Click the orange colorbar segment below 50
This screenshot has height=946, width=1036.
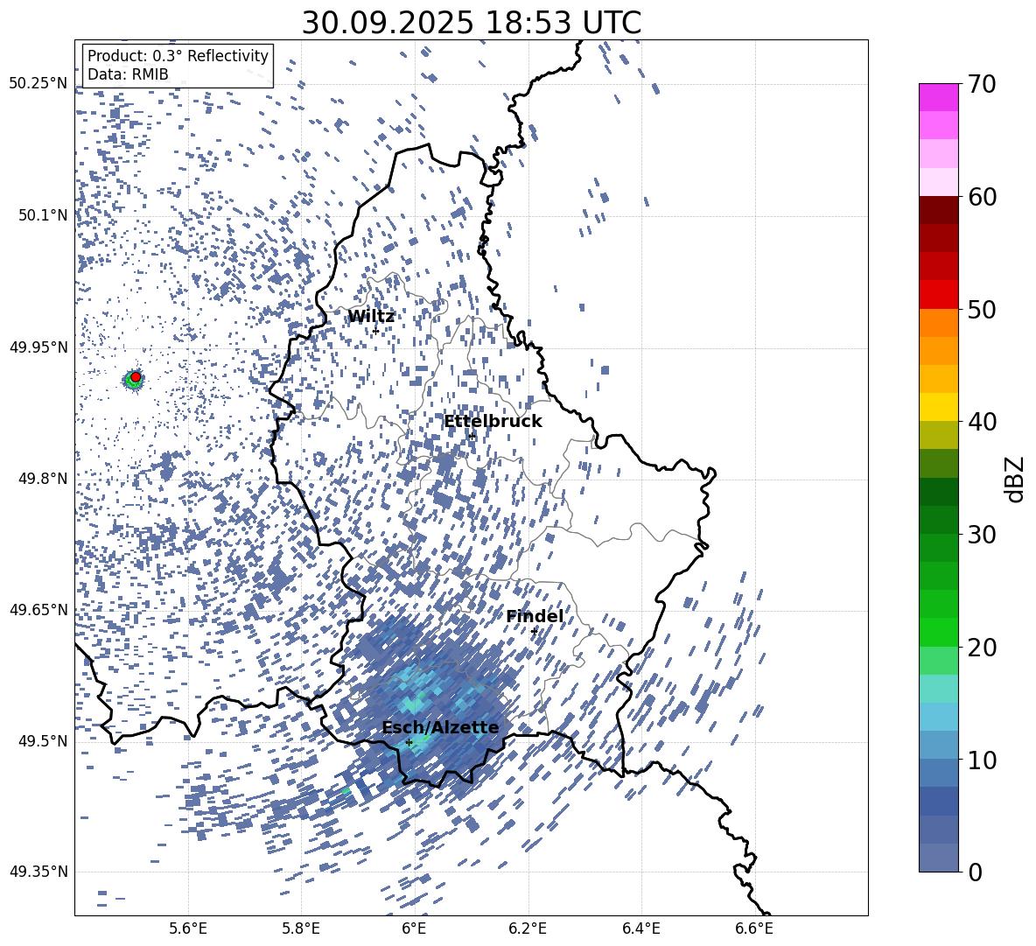938,323
